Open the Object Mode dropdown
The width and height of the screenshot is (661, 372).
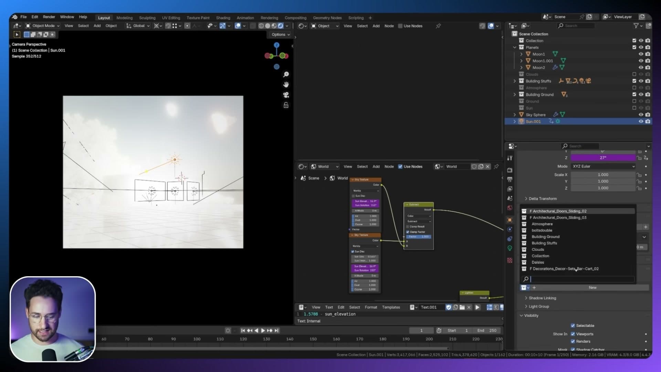click(x=43, y=26)
